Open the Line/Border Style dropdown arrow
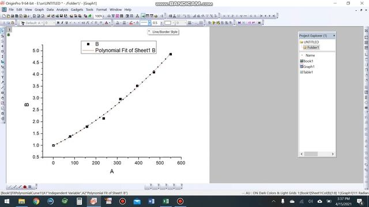 tap(149, 23)
